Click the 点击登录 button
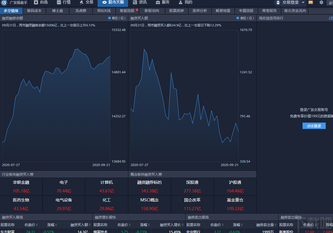Image resolution: width=333 pixels, height=233 pixels. click(x=314, y=126)
